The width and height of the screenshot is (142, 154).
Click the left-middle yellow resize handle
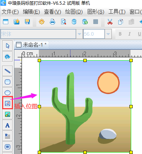pyautogui.click(x=40, y=106)
